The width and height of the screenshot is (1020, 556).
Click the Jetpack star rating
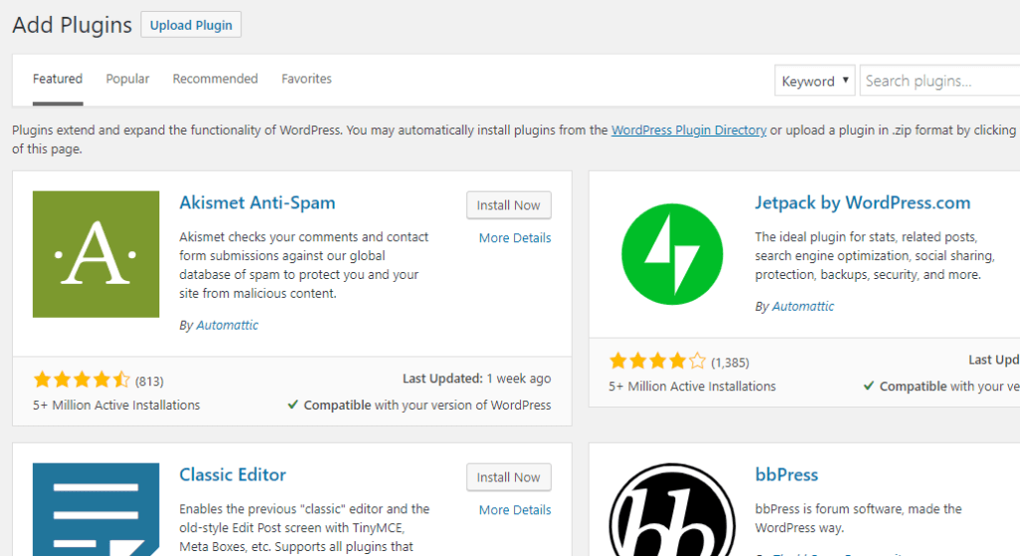(657, 361)
